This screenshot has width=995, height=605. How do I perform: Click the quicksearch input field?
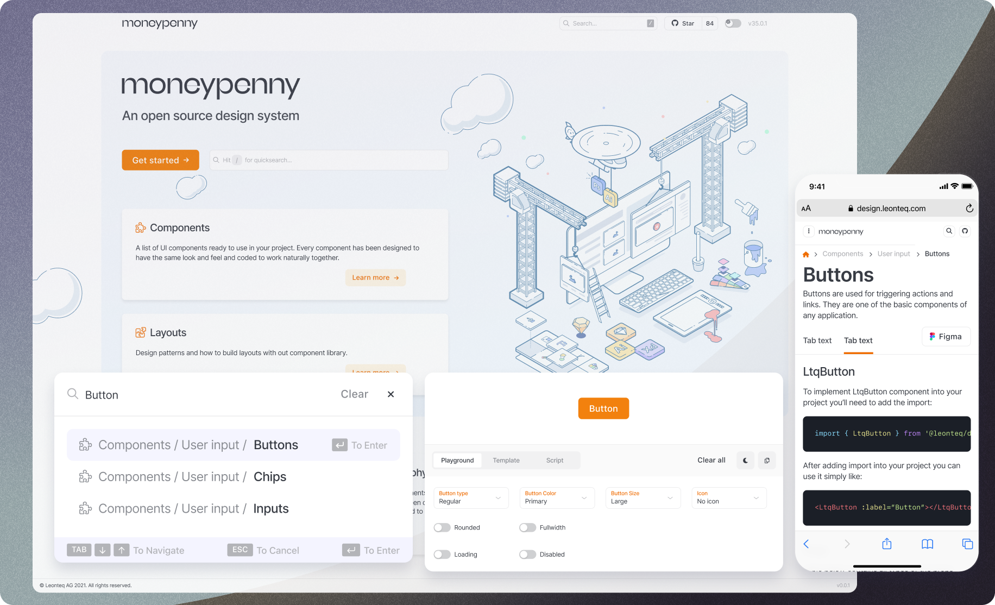coord(329,160)
